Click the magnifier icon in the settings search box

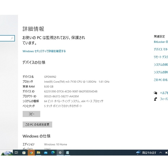pyautogui.click(x=12, y=38)
